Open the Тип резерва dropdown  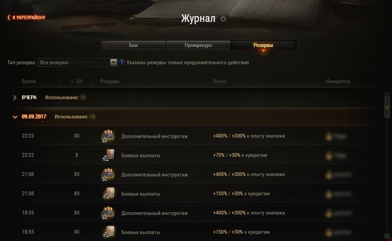(77, 62)
